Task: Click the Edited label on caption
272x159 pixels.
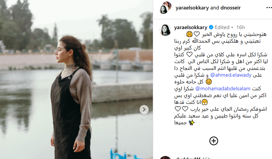Action: 222,27
